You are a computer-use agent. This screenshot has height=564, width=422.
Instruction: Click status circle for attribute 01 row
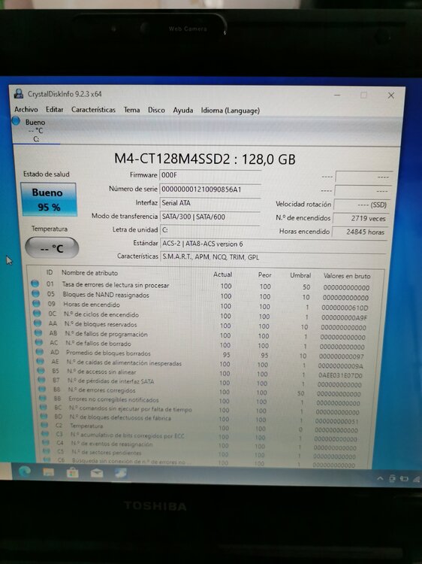pyautogui.click(x=35, y=284)
